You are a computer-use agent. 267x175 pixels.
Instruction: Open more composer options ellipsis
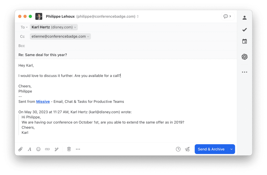78,149
